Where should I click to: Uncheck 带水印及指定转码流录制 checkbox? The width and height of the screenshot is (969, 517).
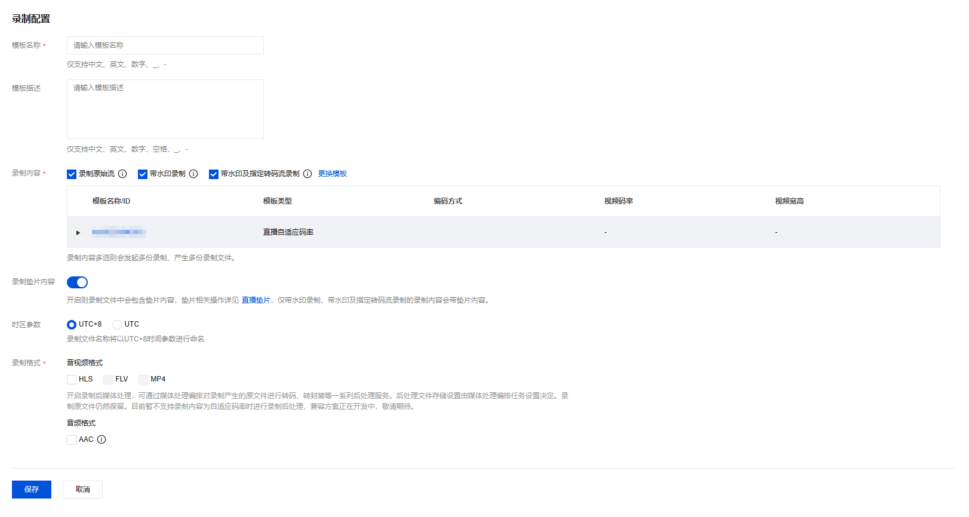point(214,174)
